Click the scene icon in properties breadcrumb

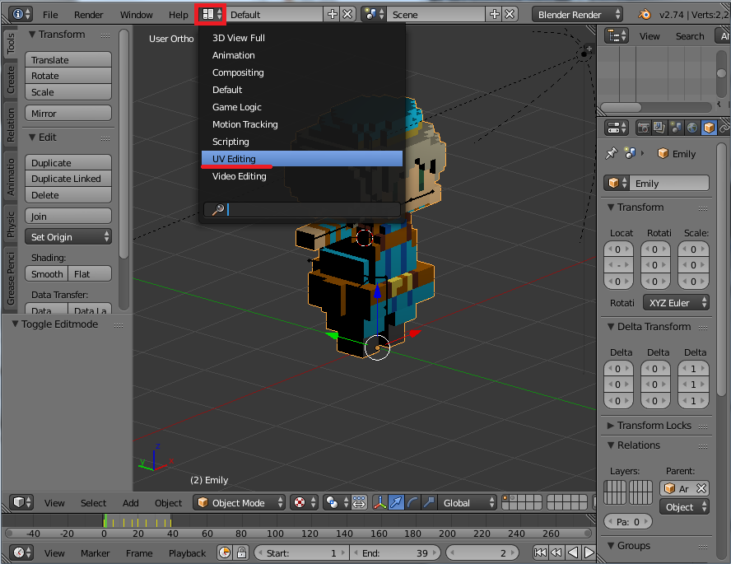click(631, 153)
